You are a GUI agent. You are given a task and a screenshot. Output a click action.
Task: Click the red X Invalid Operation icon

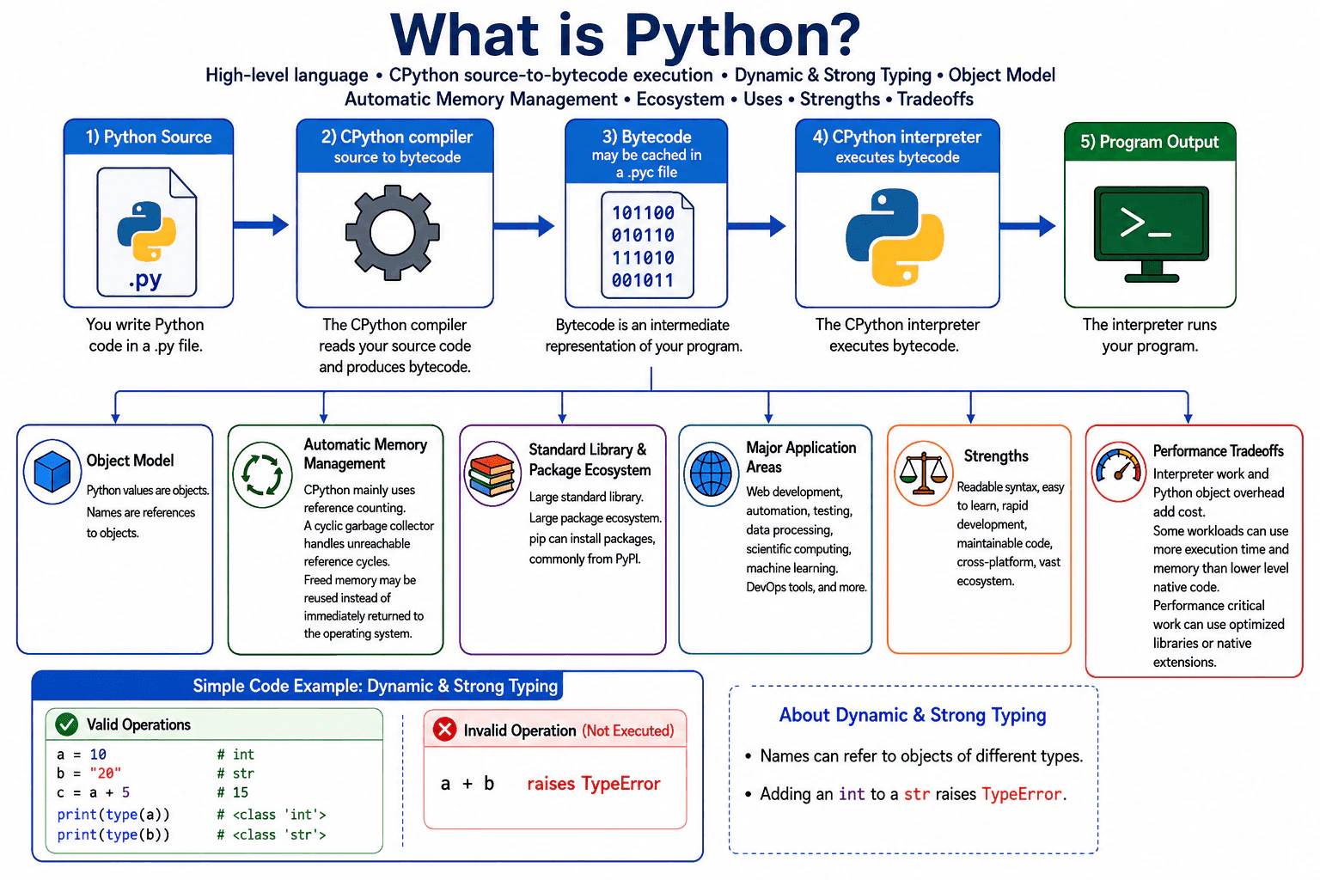tap(445, 730)
